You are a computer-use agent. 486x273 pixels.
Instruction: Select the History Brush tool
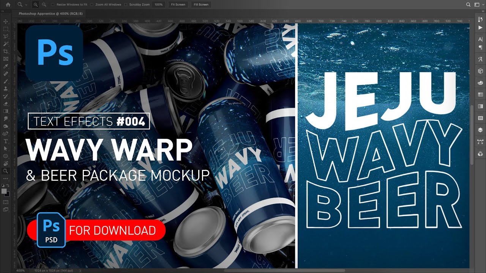(6, 96)
